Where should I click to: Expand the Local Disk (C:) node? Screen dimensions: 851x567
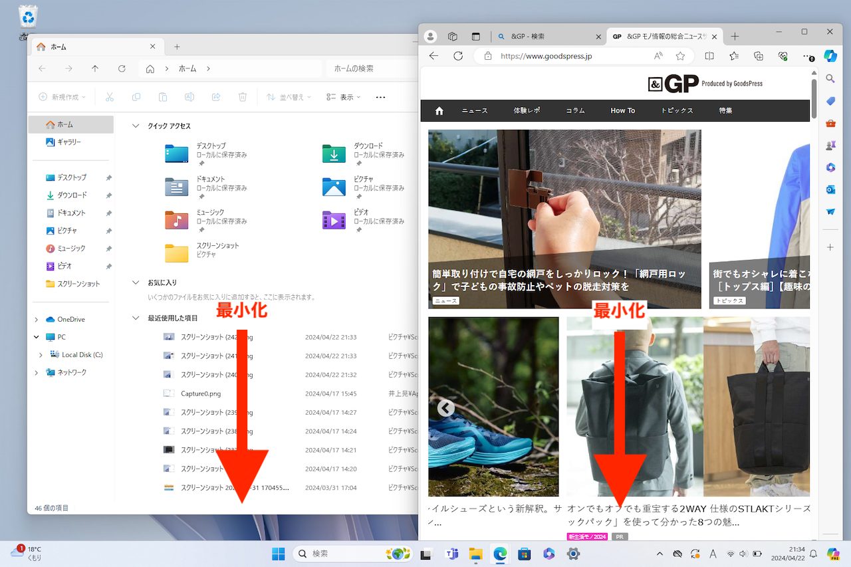click(41, 355)
